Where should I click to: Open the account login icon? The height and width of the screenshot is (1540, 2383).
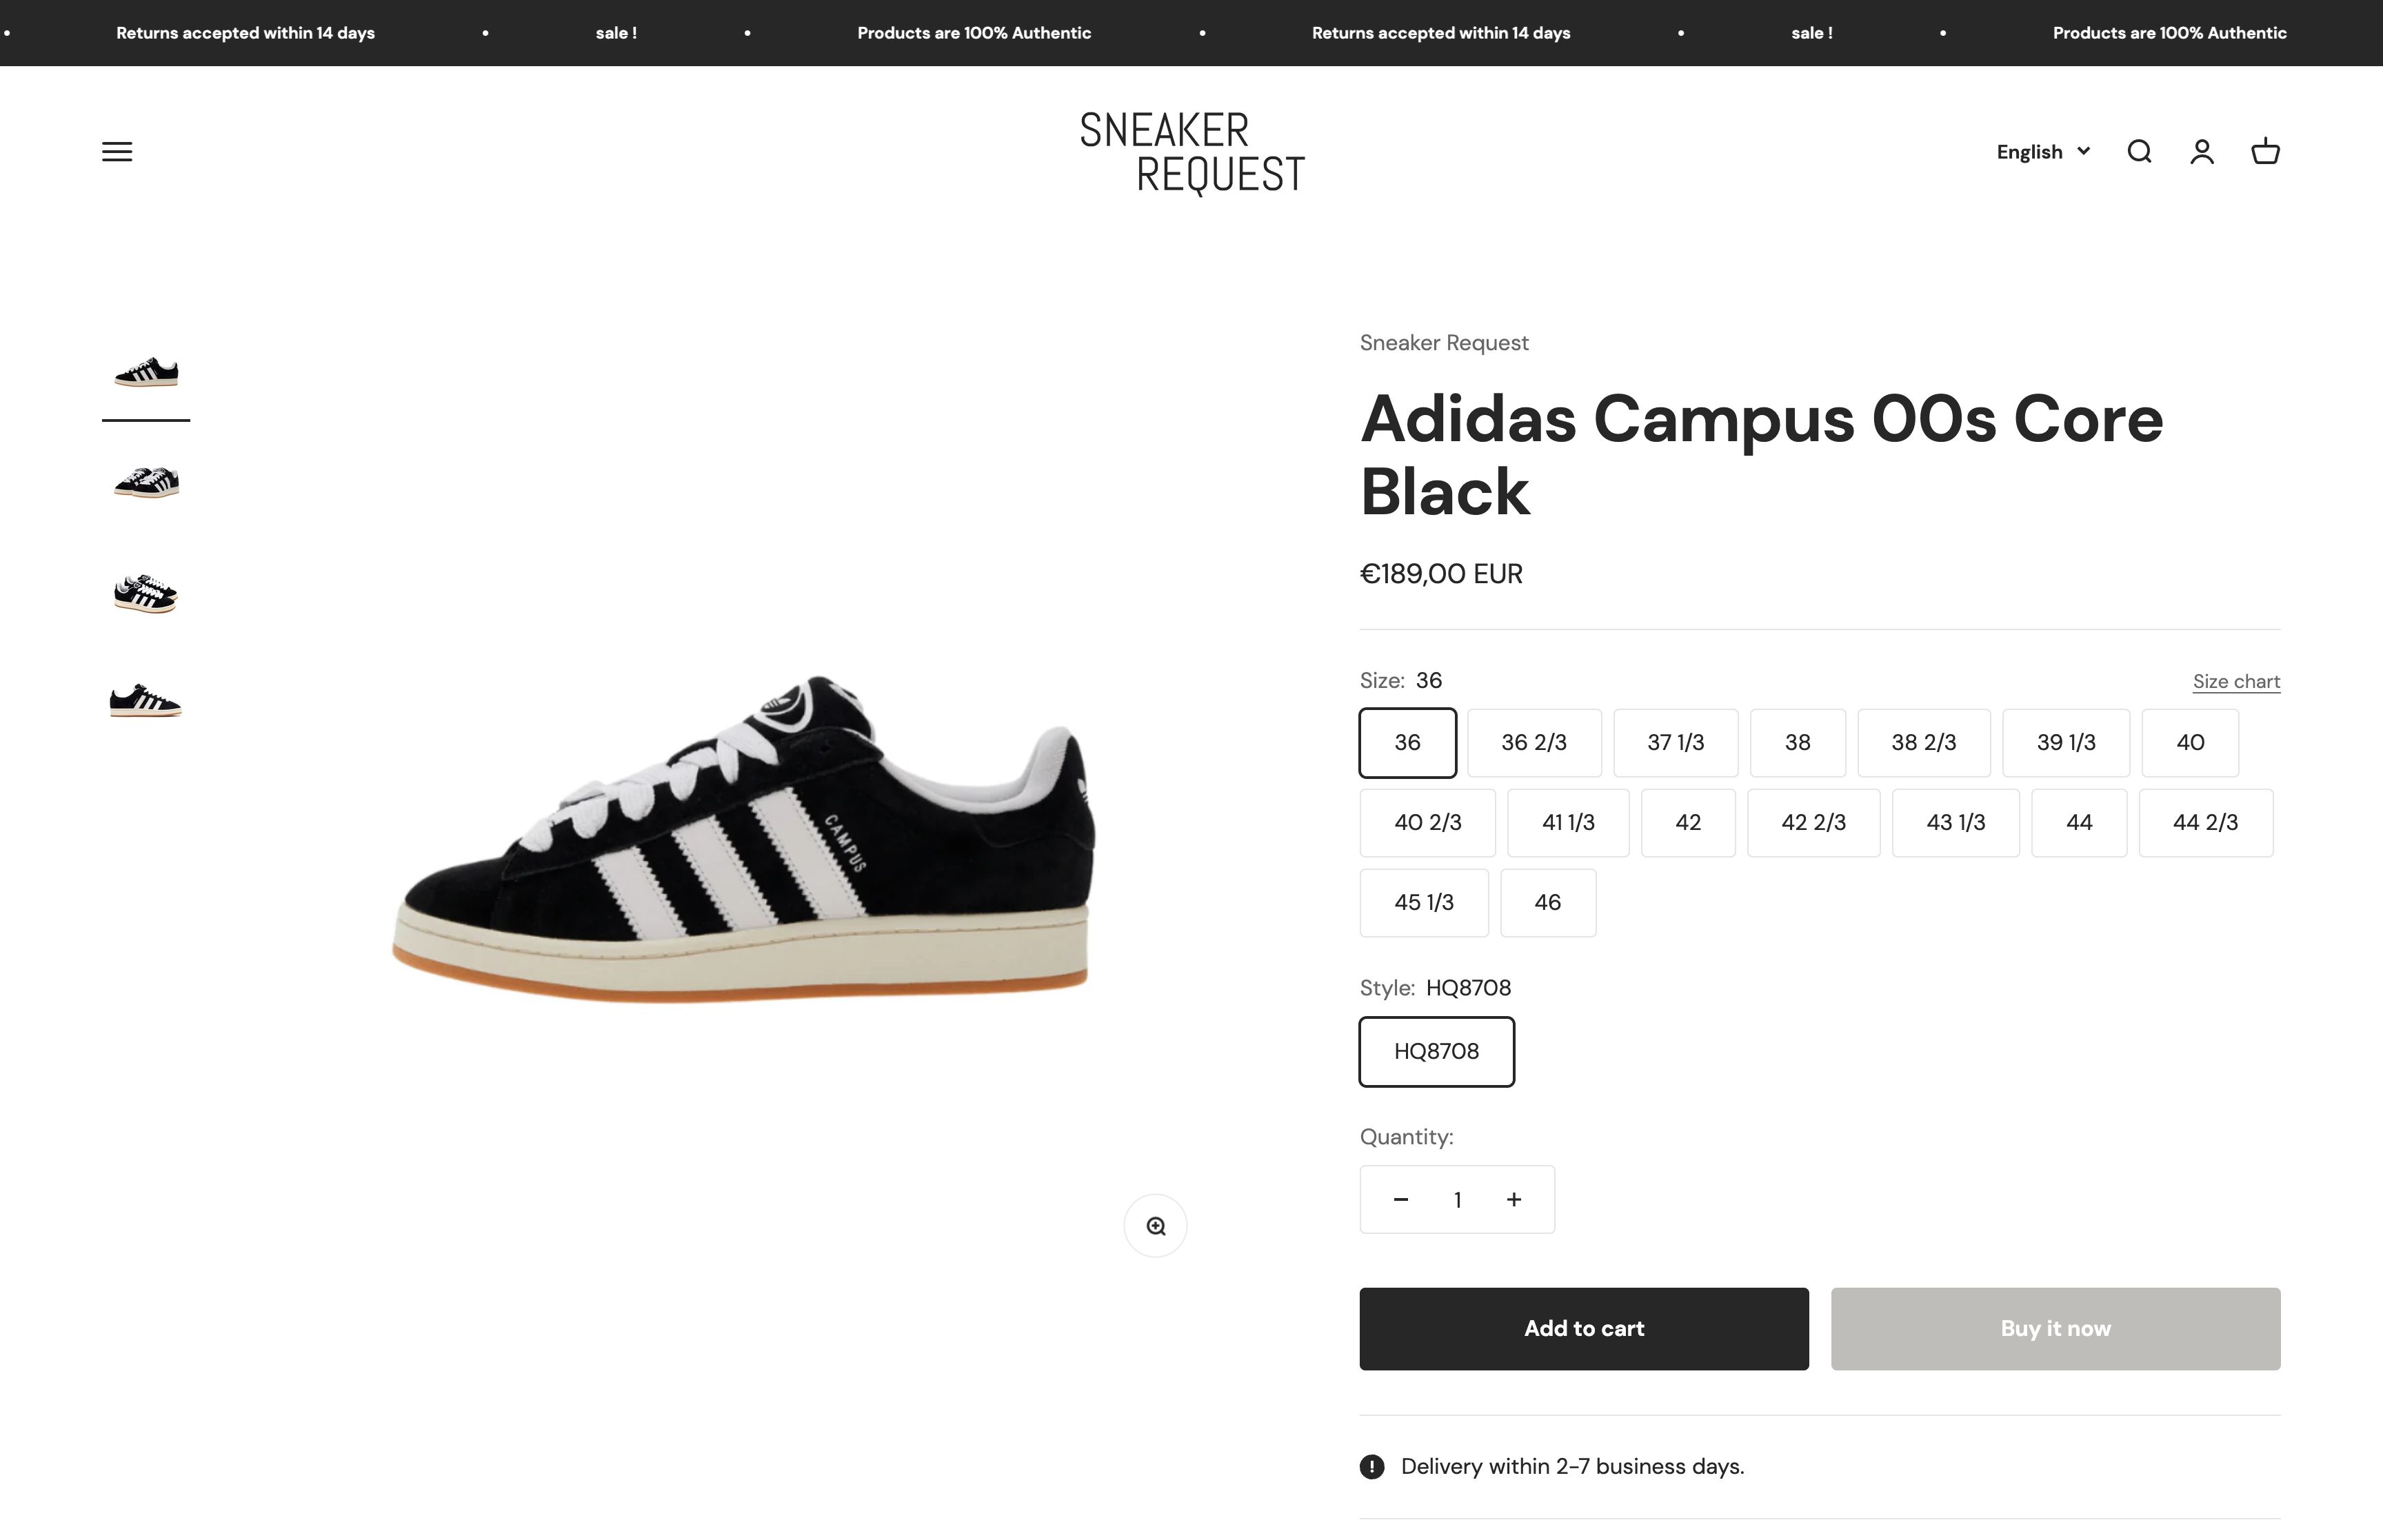pyautogui.click(x=2202, y=151)
